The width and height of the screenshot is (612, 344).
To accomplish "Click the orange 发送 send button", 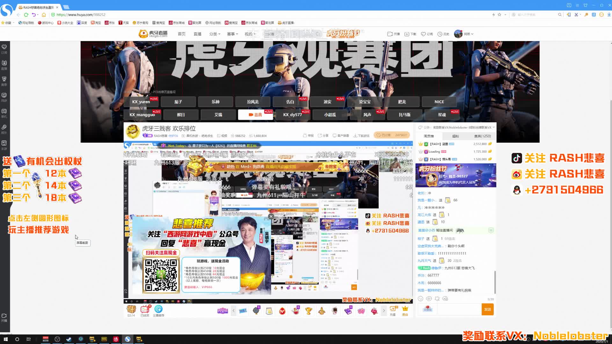I will tap(487, 309).
